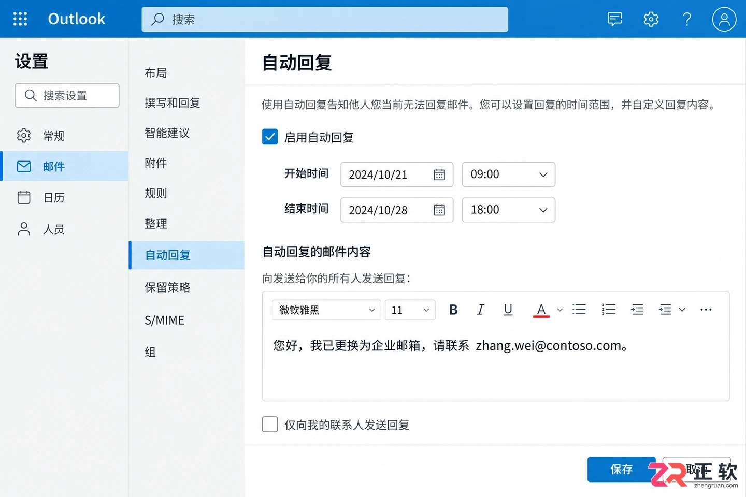746x497 pixels.
Task: Check 仅向我的联系人发送回复 checkbox
Action: tap(270, 425)
